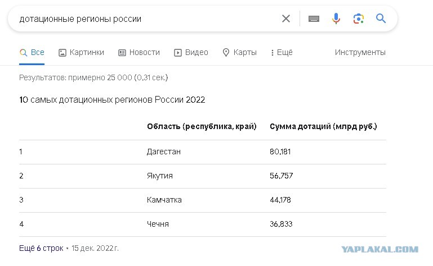Click the blue magnifier search button

381,19
